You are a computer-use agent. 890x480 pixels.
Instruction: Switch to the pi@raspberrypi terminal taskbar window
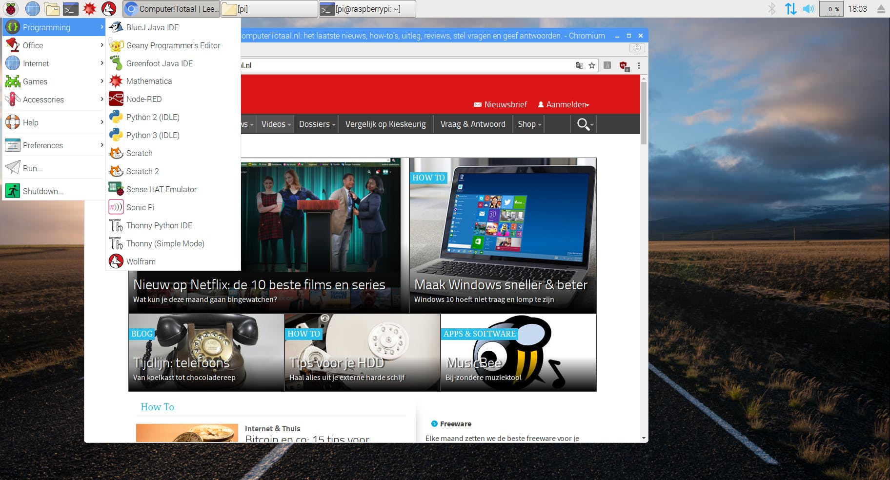pos(367,9)
